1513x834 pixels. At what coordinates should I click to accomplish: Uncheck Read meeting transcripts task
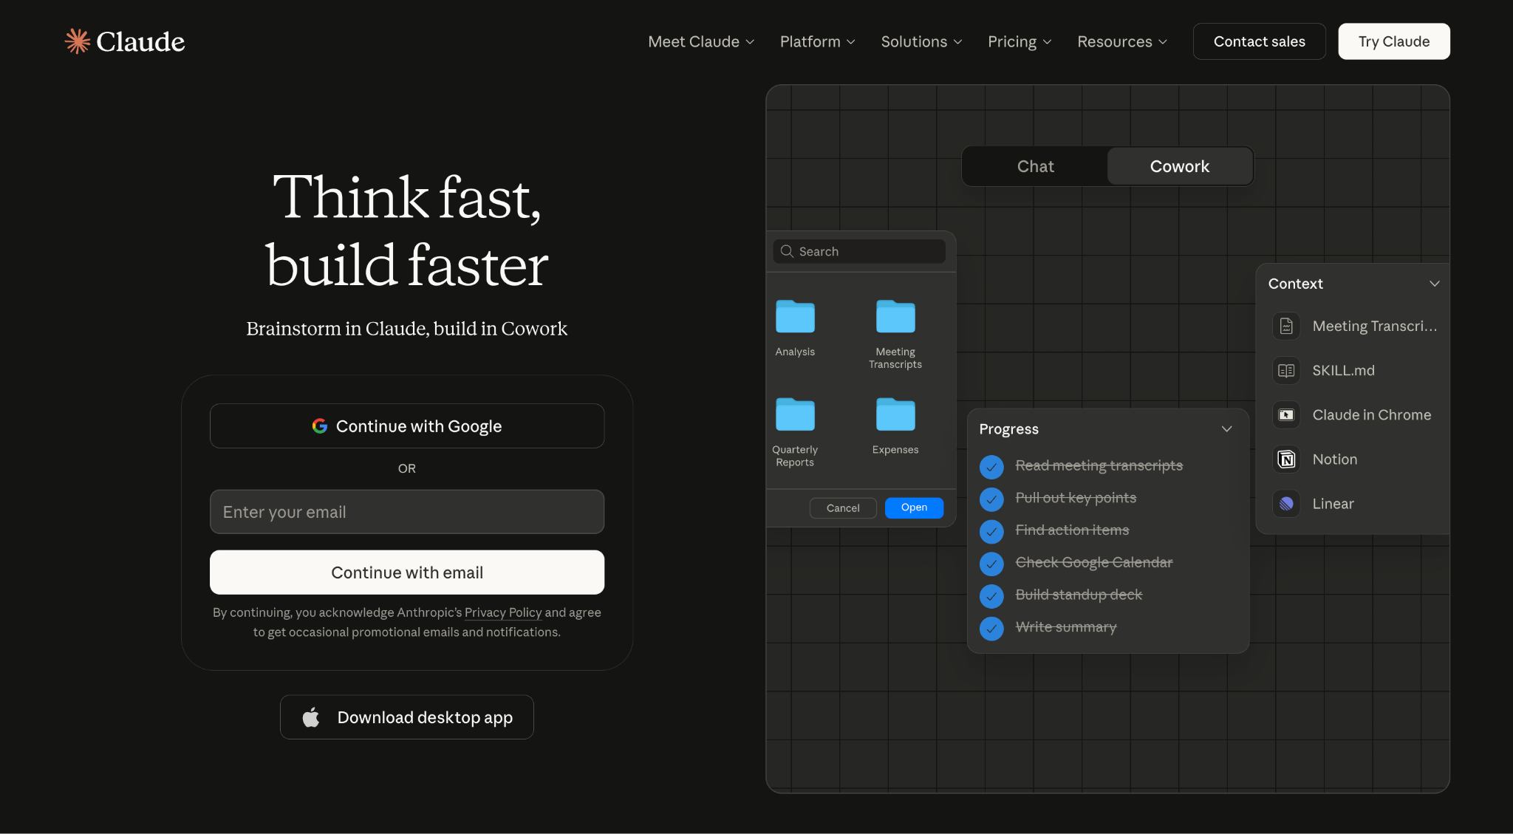click(x=991, y=466)
